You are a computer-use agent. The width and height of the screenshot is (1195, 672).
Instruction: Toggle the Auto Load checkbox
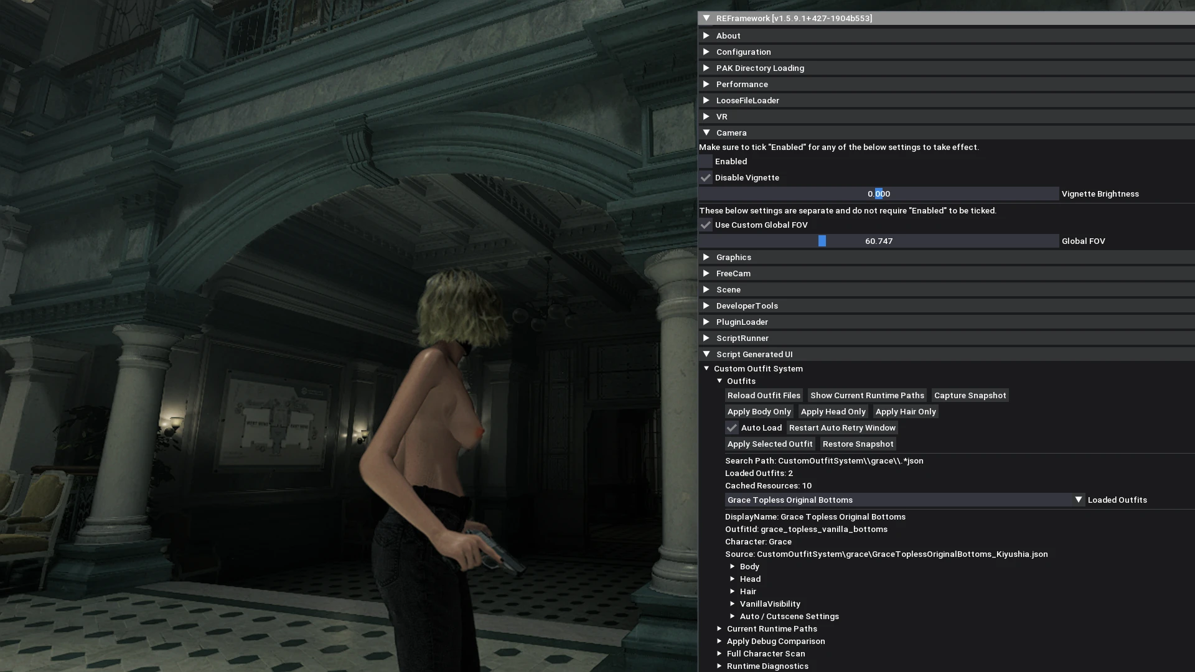[732, 428]
